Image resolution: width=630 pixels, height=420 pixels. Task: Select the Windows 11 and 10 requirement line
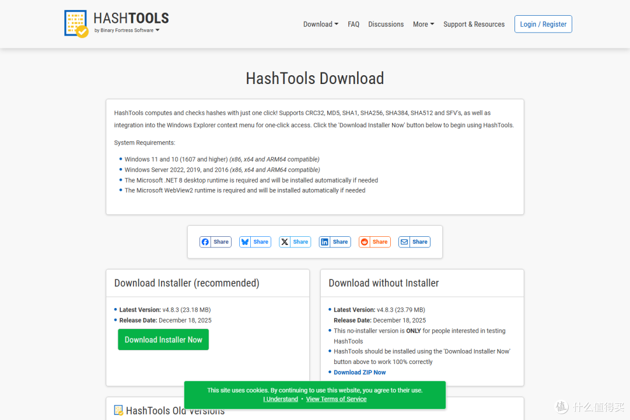point(222,160)
